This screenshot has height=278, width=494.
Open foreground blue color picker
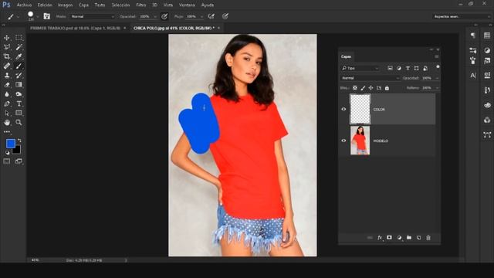[x=10, y=144]
